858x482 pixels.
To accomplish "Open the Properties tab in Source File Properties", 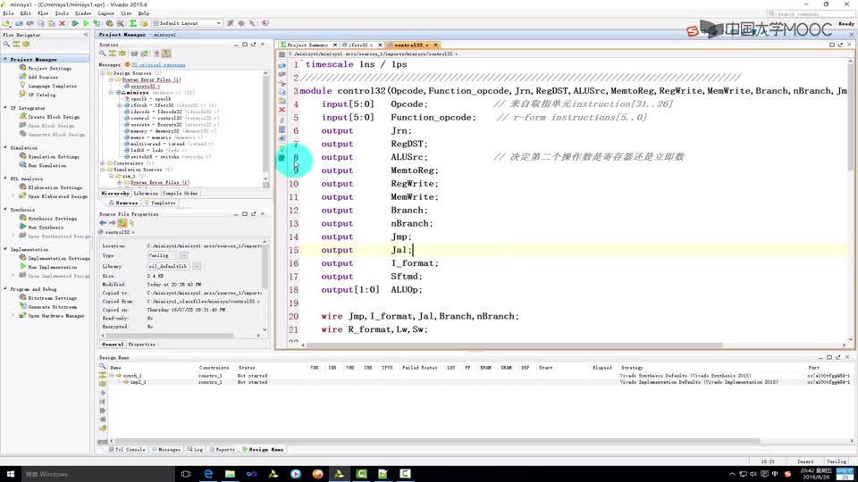I will coord(142,345).
